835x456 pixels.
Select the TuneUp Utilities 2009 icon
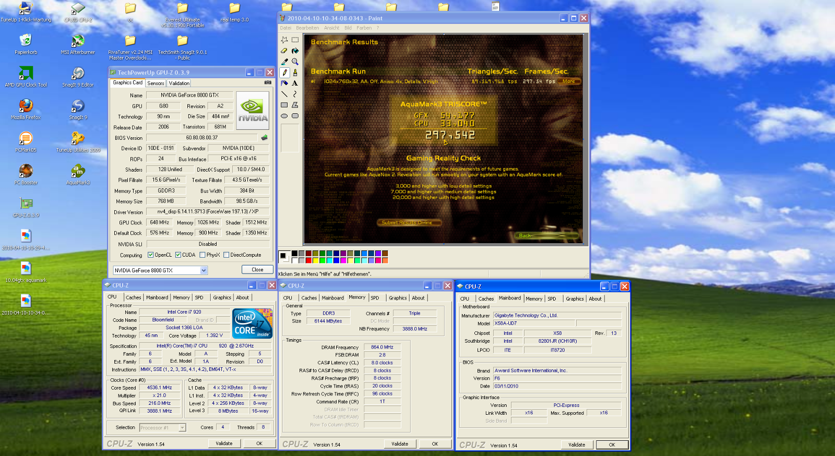coord(78,142)
